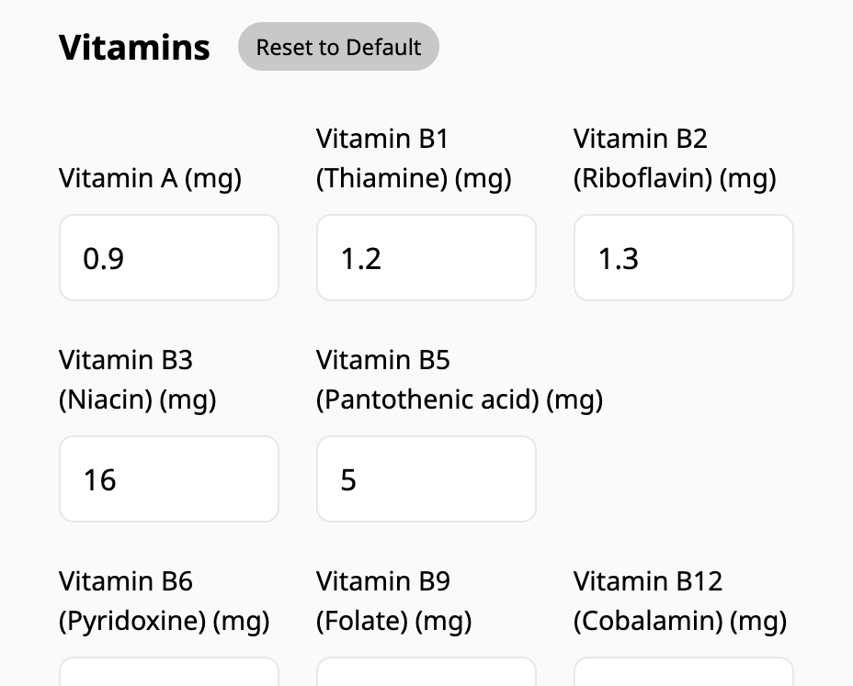Select the Vitamin B5 Pantothenic acid field
853x686 pixels.
[x=426, y=478]
